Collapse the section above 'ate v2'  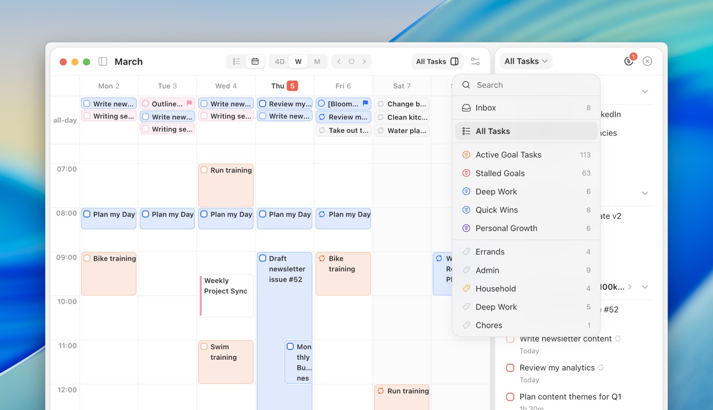click(x=645, y=193)
